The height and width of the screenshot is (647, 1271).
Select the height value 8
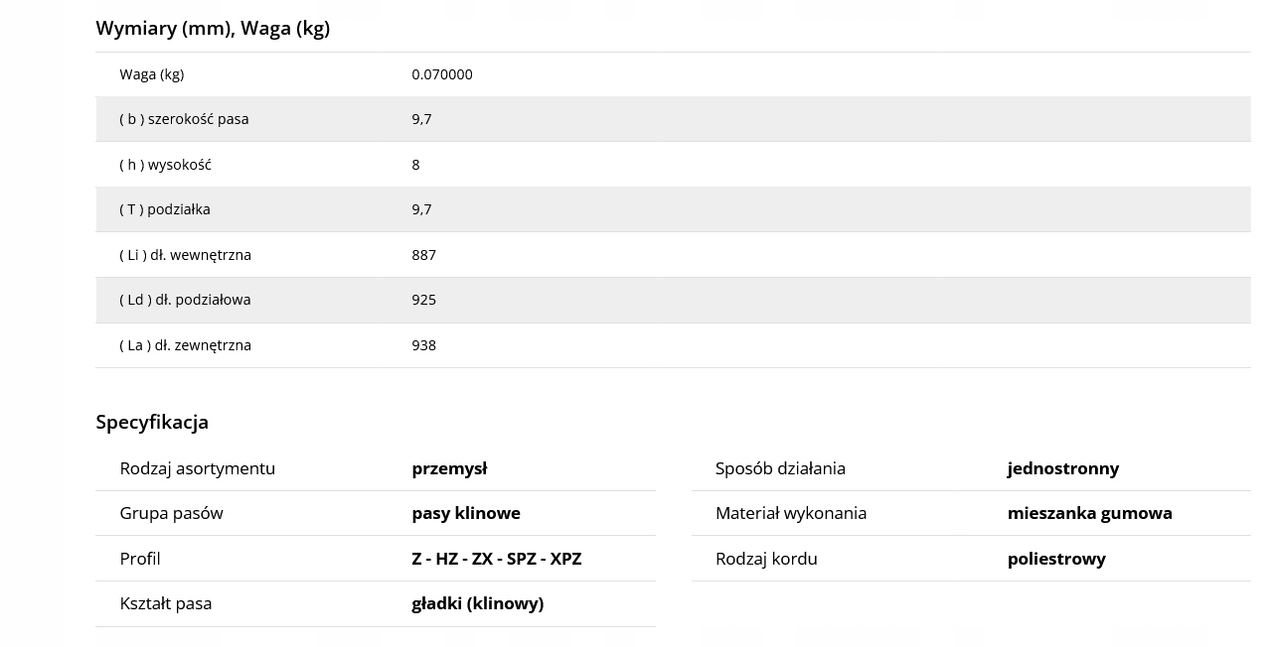coord(416,165)
